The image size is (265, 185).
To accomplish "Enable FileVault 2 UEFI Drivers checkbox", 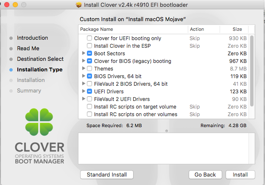I will [89, 99].
